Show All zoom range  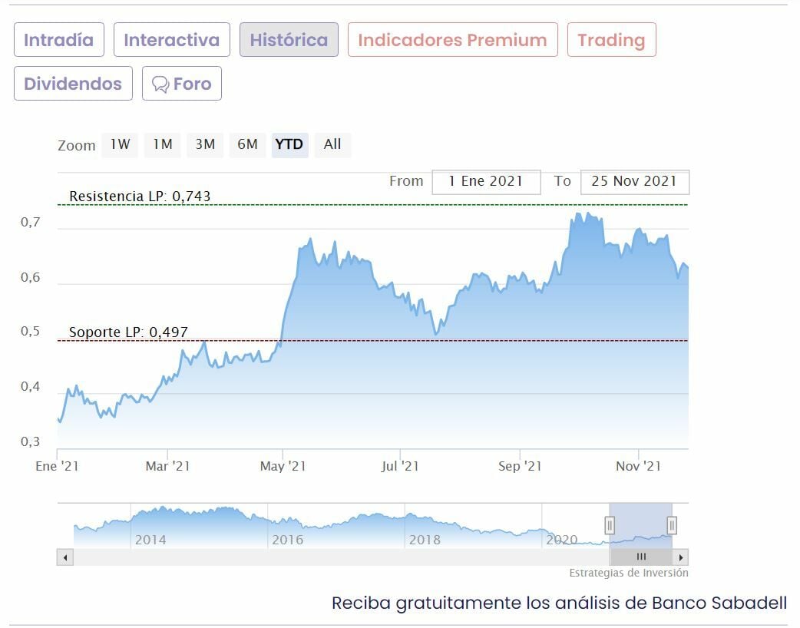pyautogui.click(x=332, y=144)
